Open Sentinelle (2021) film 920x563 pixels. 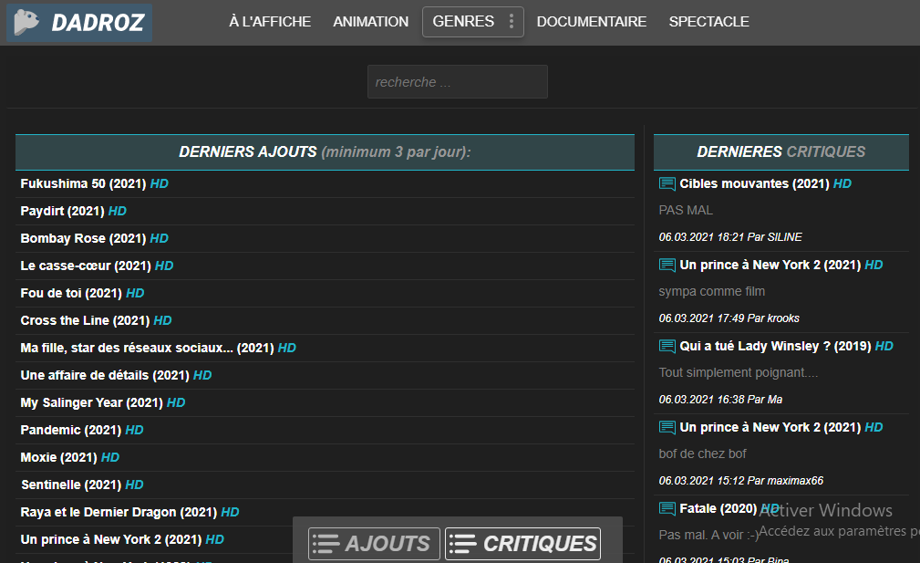71,485
